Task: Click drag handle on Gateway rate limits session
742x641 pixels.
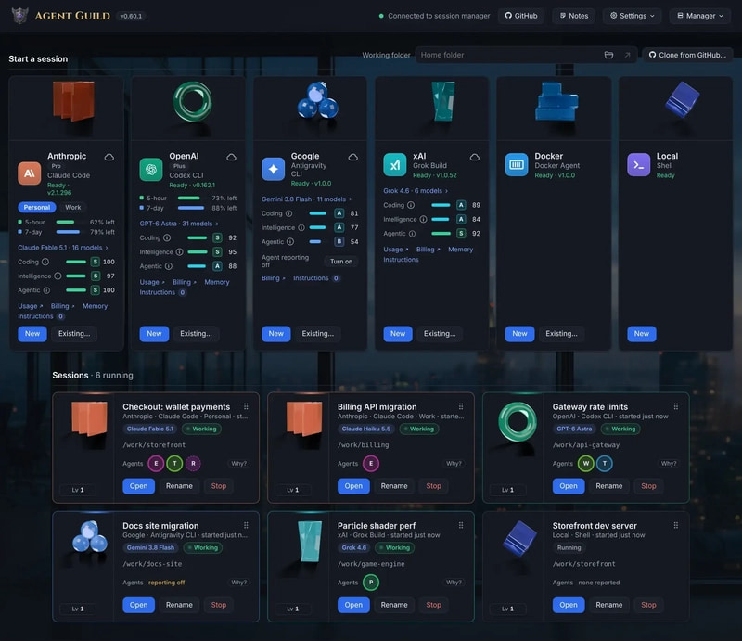Action: pos(676,406)
